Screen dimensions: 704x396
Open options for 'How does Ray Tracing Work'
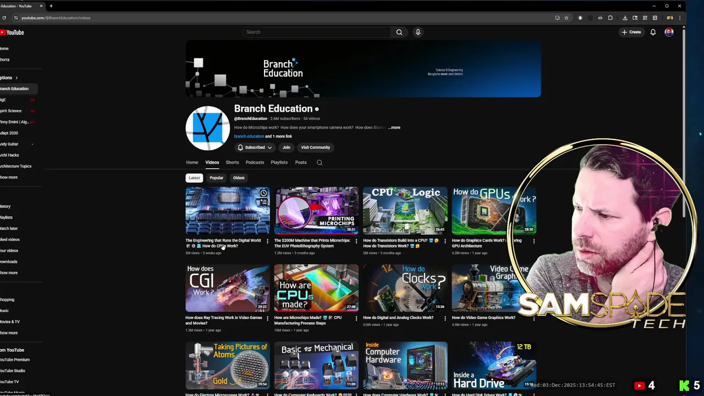pos(267,318)
